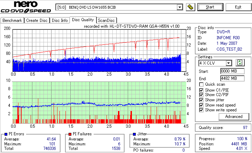
Task: Click the Nero CD-DVD Speed logo
Action: (26, 7)
